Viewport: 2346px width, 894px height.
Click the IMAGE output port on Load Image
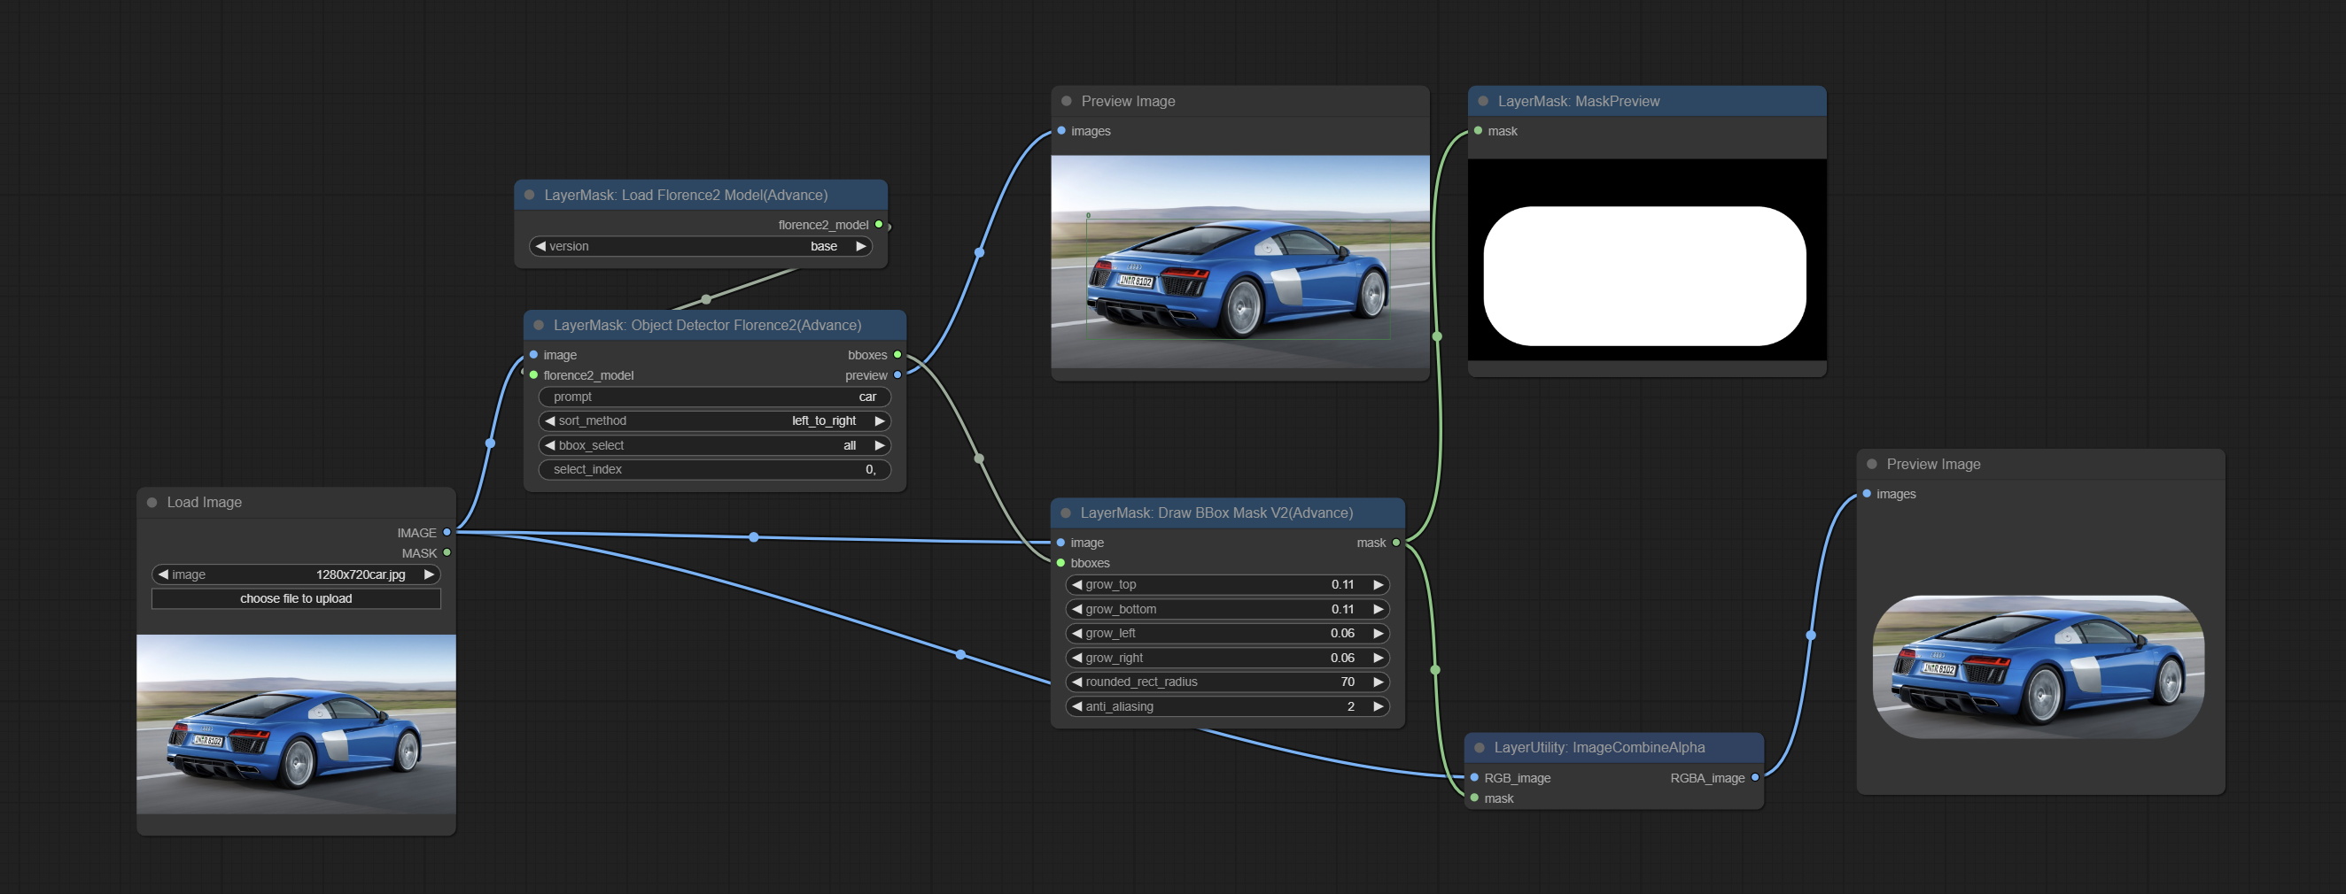pyautogui.click(x=447, y=532)
